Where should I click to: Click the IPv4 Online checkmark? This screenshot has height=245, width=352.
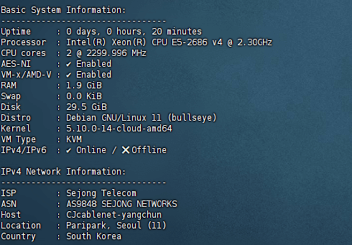click(69, 150)
